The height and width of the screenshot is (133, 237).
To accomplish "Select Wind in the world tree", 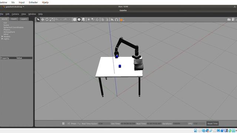I will click(6, 34).
